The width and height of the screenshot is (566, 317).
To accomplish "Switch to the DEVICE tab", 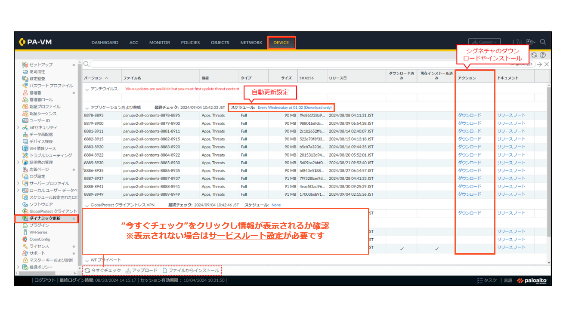I will [281, 43].
